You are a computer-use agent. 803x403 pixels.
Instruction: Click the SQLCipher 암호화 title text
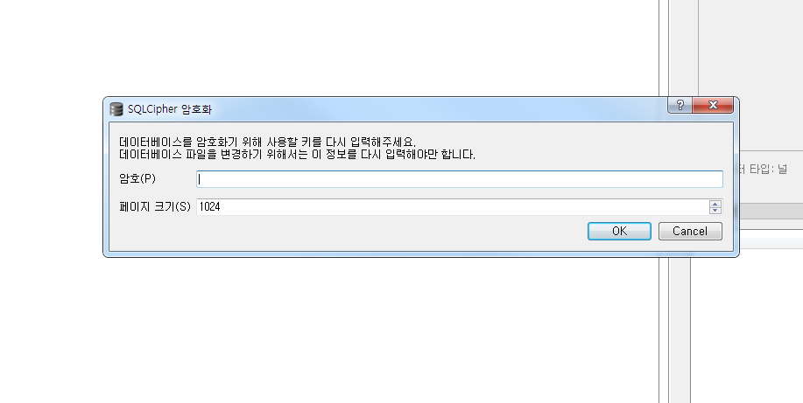170,109
